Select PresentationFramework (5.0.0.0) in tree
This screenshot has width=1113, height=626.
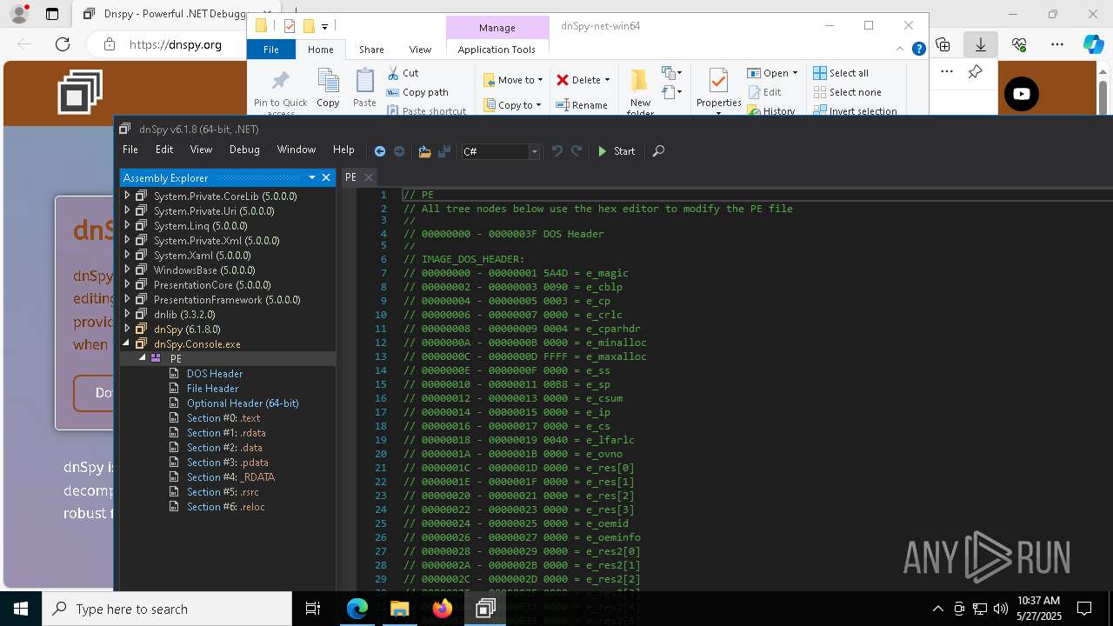[227, 300]
